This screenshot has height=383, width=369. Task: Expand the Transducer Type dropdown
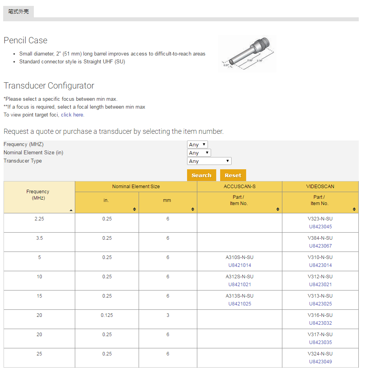click(x=209, y=161)
